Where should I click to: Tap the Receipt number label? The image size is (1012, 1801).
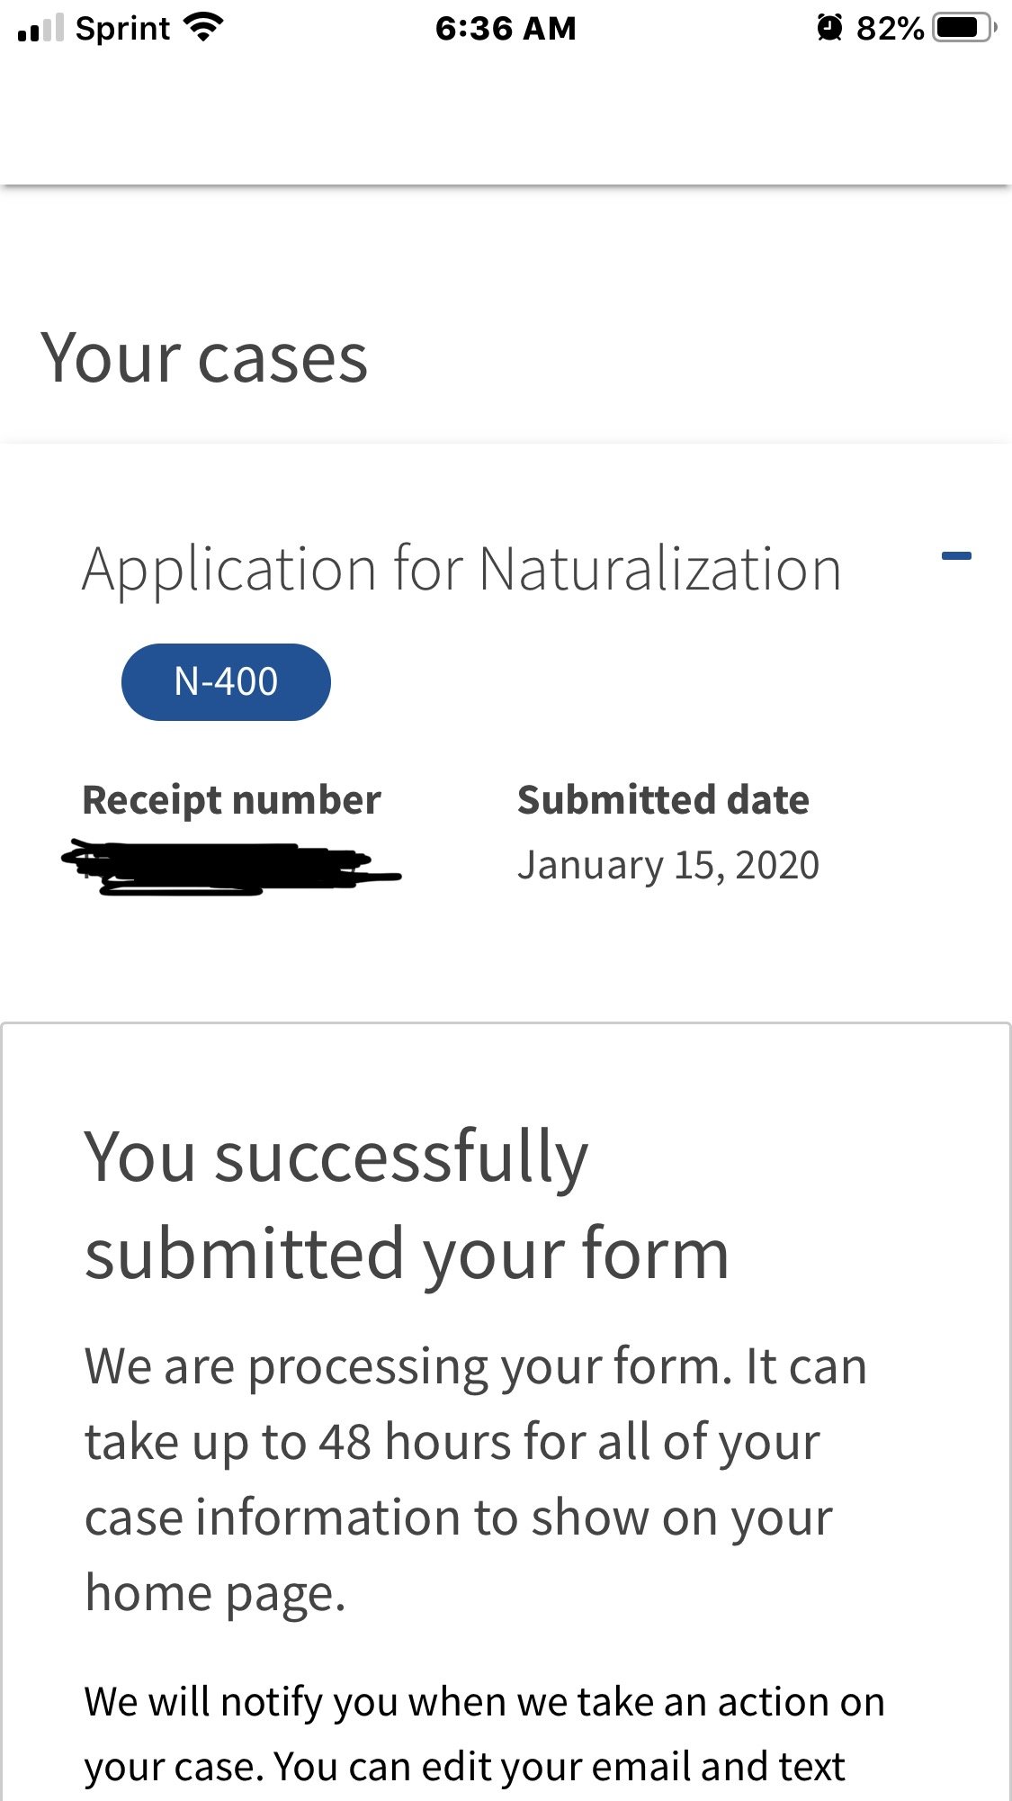[231, 800]
